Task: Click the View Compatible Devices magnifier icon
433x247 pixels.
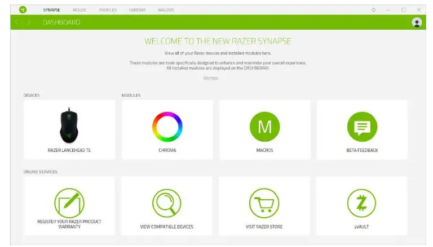Action: 166,203
